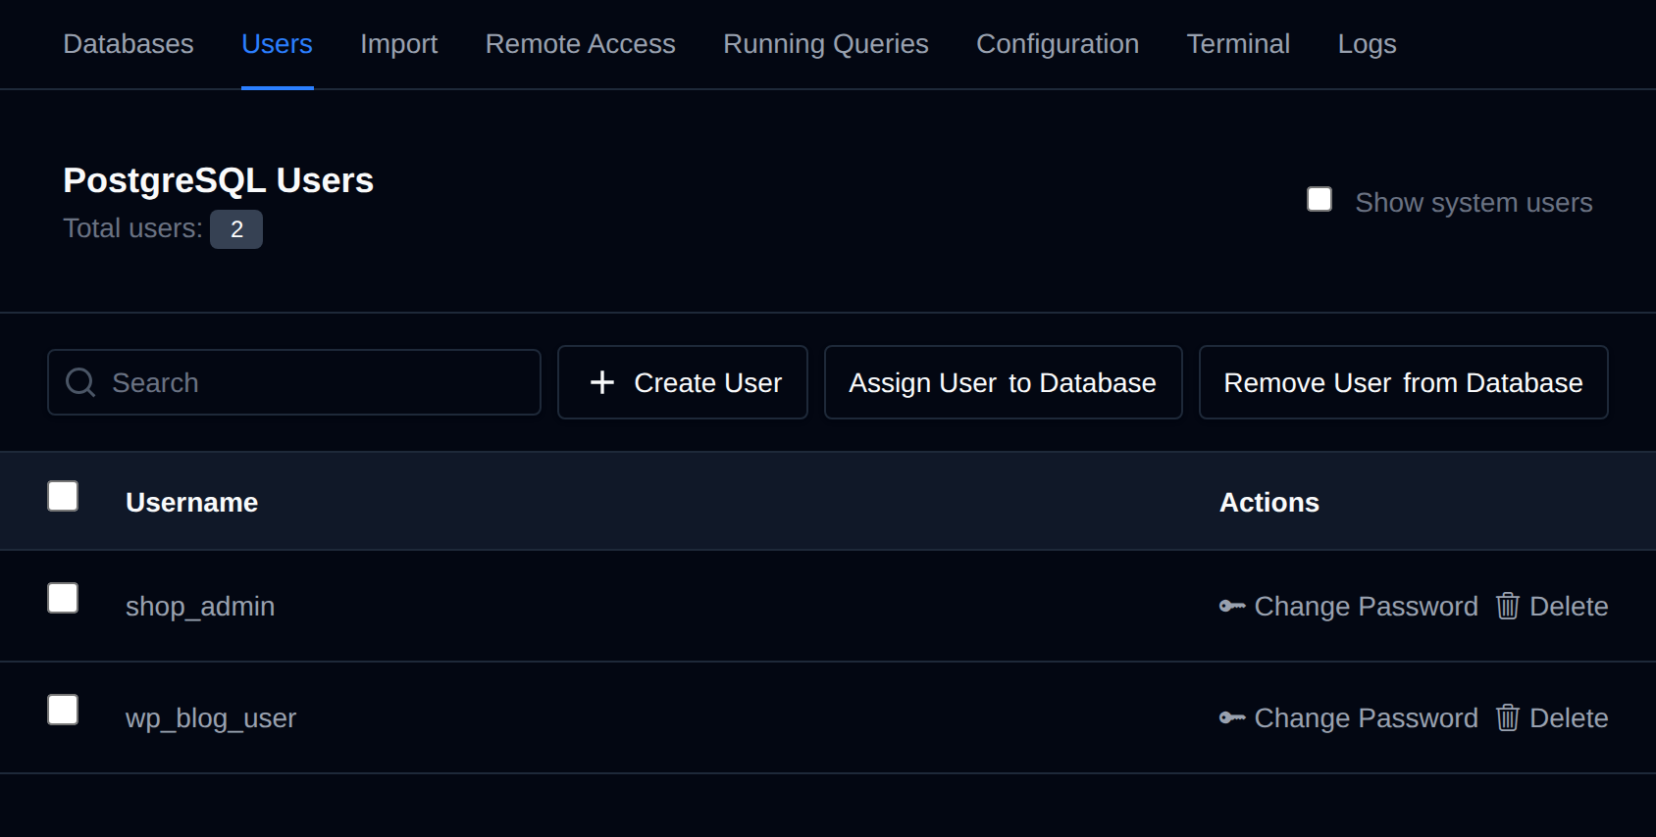Click Delete text for shop_admin
The height and width of the screenshot is (837, 1656).
tap(1569, 606)
